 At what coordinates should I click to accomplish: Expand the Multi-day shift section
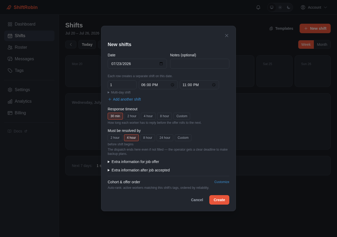(119, 92)
